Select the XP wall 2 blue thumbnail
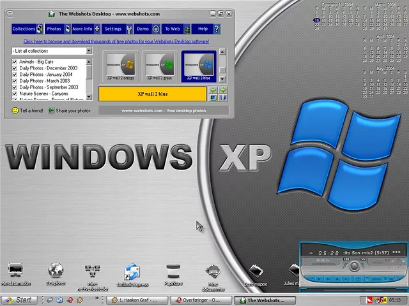Image resolution: width=409 pixels, height=306 pixels. (199, 66)
